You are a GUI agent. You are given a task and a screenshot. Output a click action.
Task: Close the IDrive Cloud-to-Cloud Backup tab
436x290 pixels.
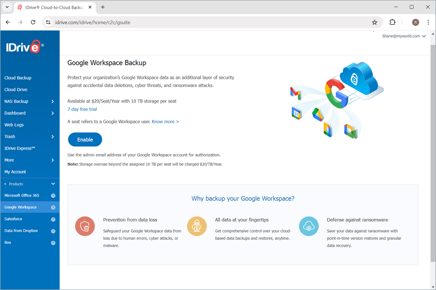point(90,7)
